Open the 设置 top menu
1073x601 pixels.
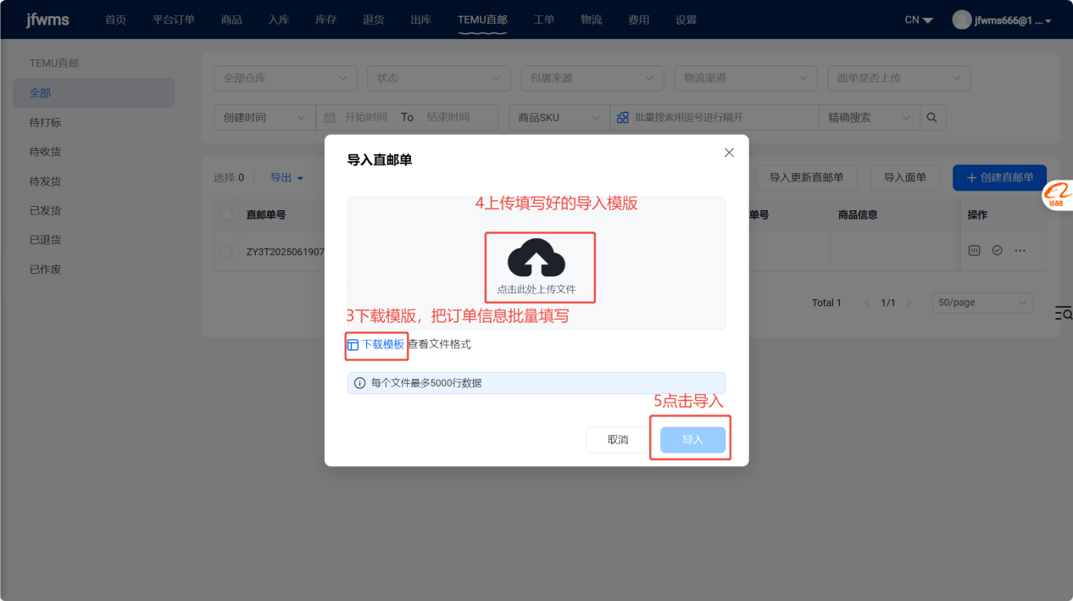[687, 19]
